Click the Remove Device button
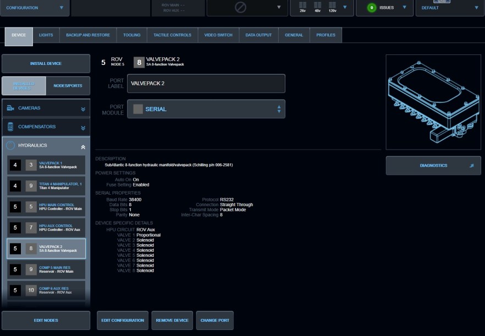Viewport: 485px width, 336px height. tap(172, 321)
